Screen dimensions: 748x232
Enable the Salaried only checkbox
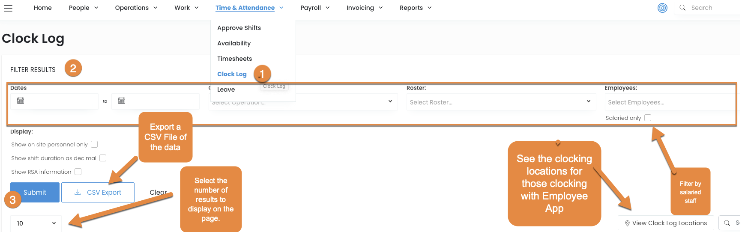pyautogui.click(x=648, y=118)
